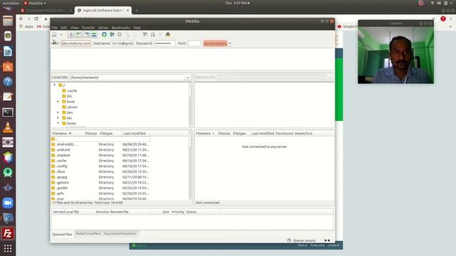This screenshot has width=456, height=256.
Task: Open the Terminal icon in the dock
Action: tap(8, 112)
